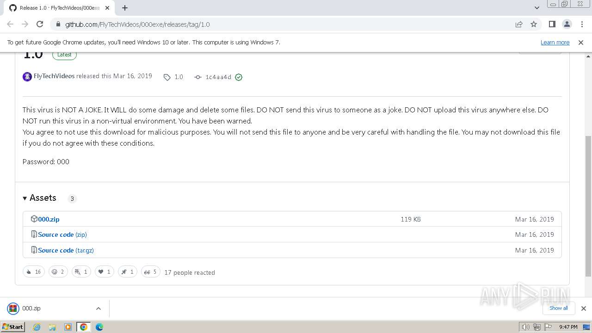Click the share page icon in address bar

coord(519,25)
